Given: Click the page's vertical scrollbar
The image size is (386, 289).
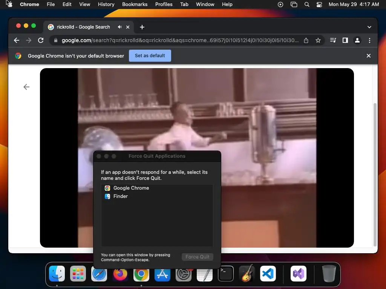Looking at the screenshot, I should (375, 175).
